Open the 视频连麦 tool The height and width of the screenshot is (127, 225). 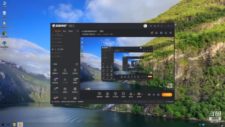(55, 81)
